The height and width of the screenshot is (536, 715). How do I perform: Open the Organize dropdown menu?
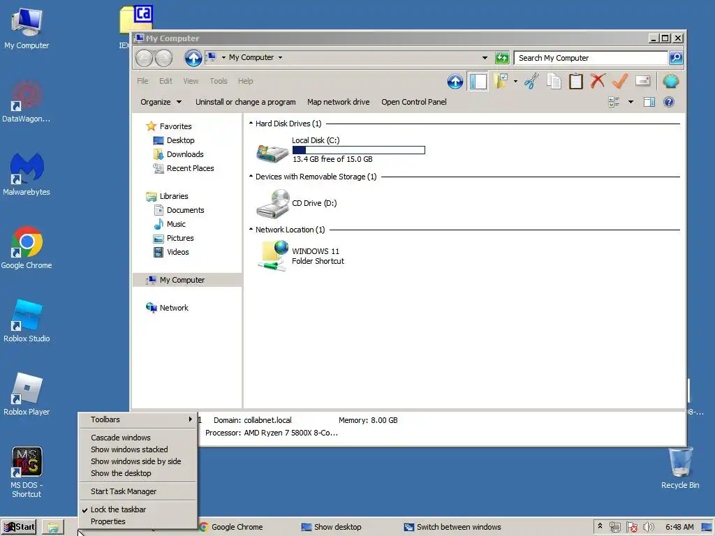click(161, 102)
